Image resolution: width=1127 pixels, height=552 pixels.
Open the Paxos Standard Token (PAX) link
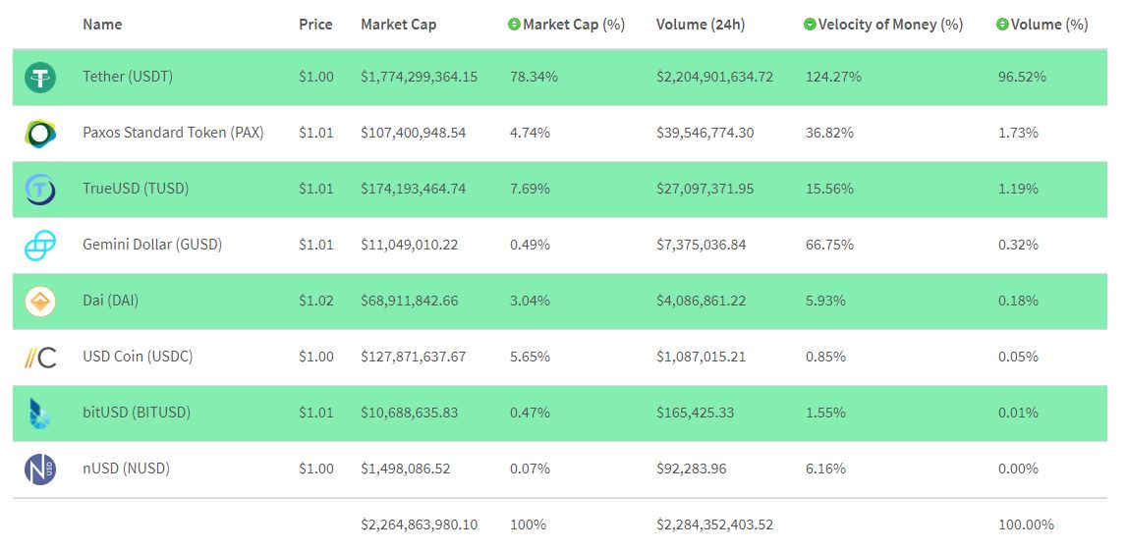click(173, 133)
